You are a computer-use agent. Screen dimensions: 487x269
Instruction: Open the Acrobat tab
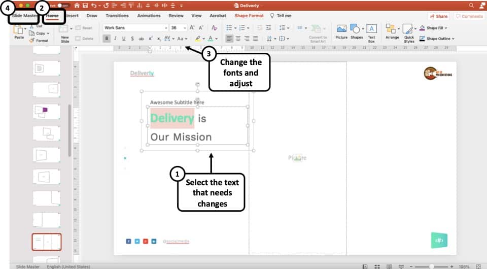point(218,16)
